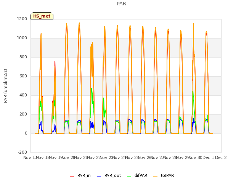Image resolution: width=244 pixels, height=183 pixels.
Task: Click the Nov 30 x-axis label
Action: coord(195,157)
